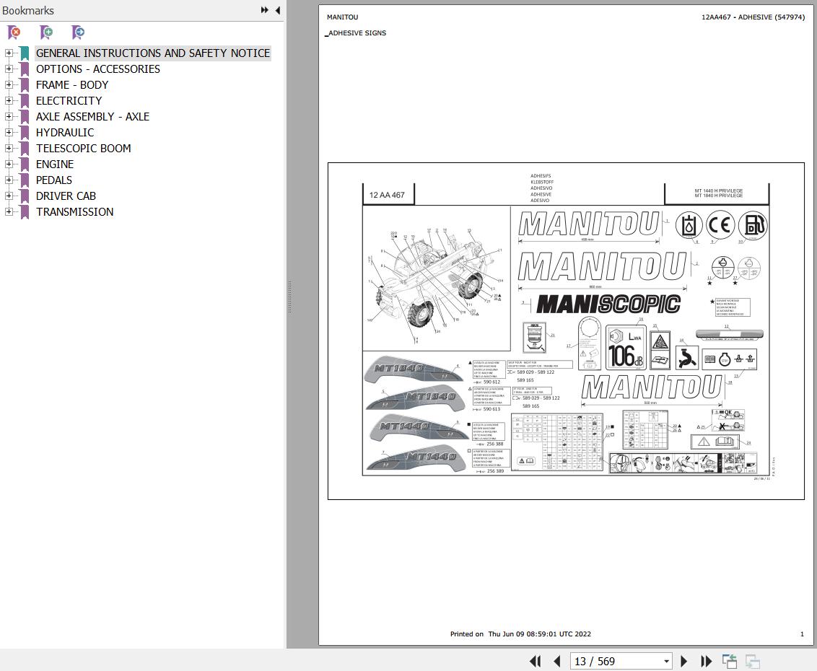
Task: Expand the PEDALS bookmark node
Action: 9,180
